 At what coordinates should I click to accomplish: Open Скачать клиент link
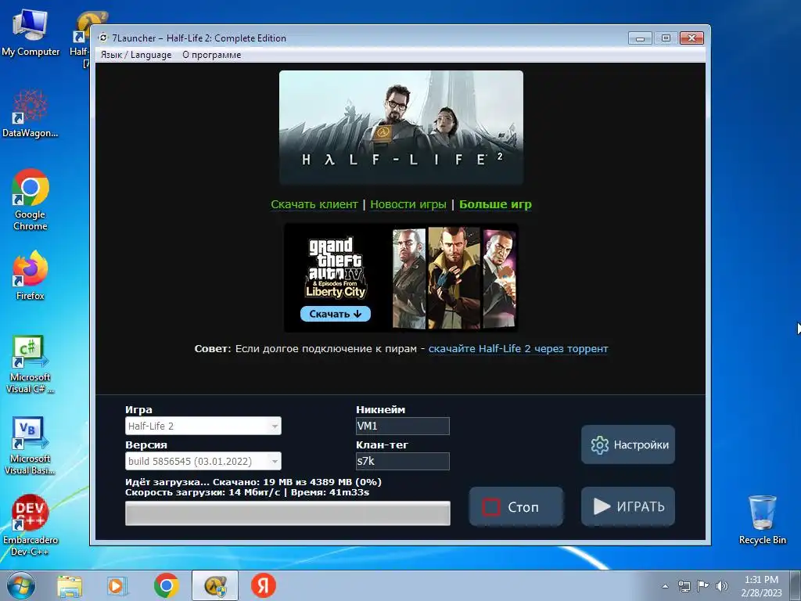click(x=314, y=204)
